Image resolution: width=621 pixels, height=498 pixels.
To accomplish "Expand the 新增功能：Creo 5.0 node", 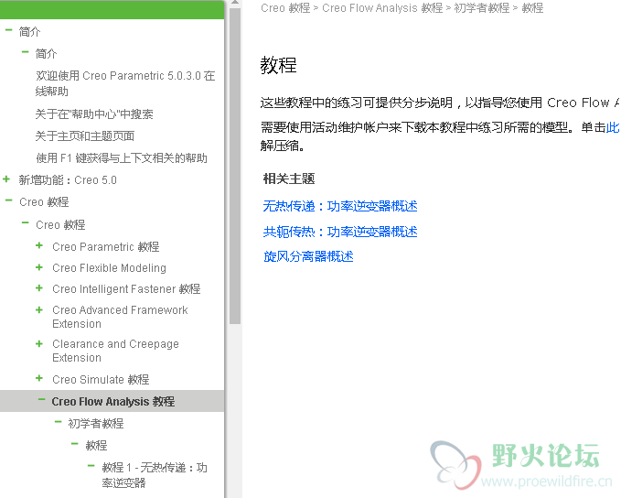I will tap(6, 179).
